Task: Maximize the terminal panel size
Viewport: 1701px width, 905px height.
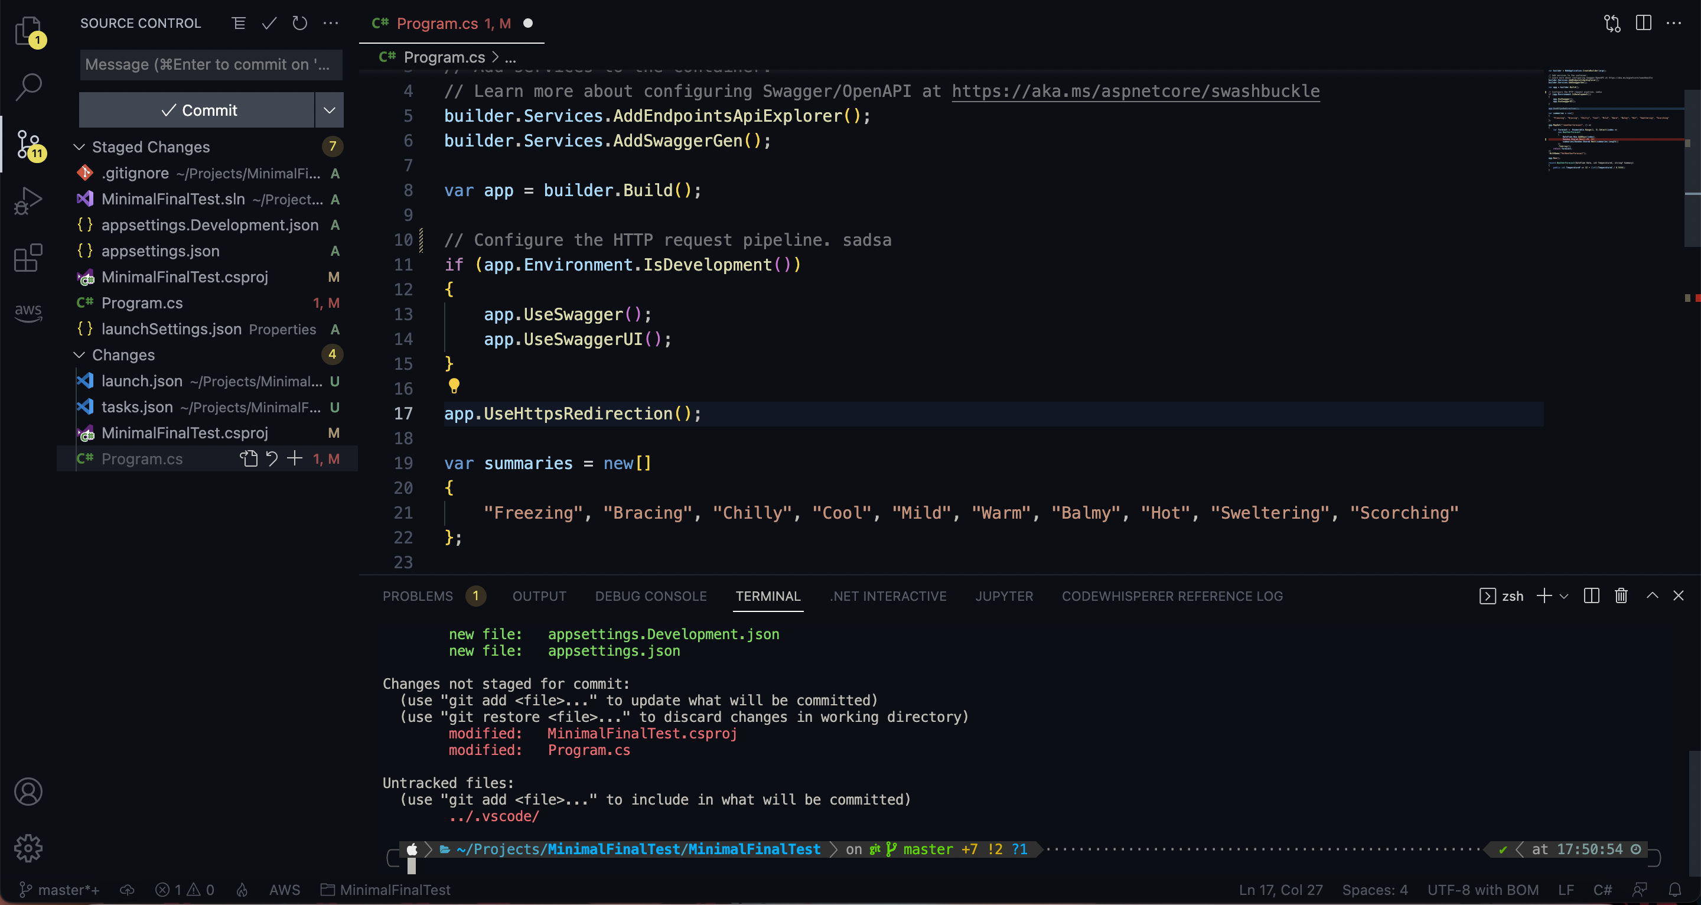Action: [1652, 596]
